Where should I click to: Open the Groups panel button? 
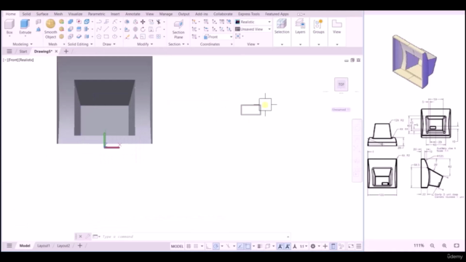coord(319,26)
